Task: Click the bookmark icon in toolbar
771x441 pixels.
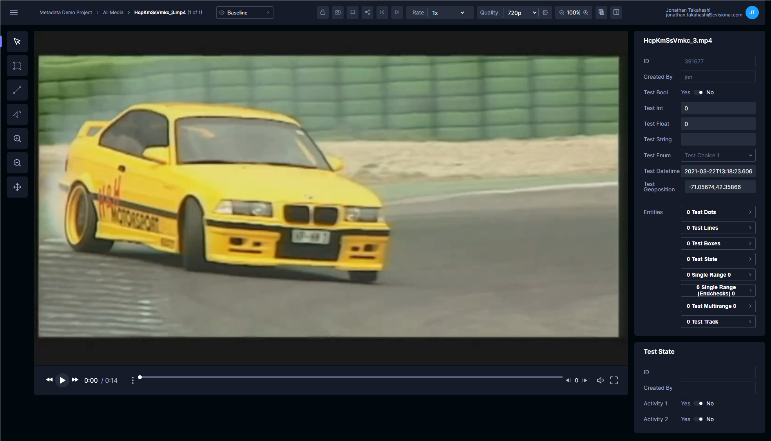Action: (x=352, y=13)
